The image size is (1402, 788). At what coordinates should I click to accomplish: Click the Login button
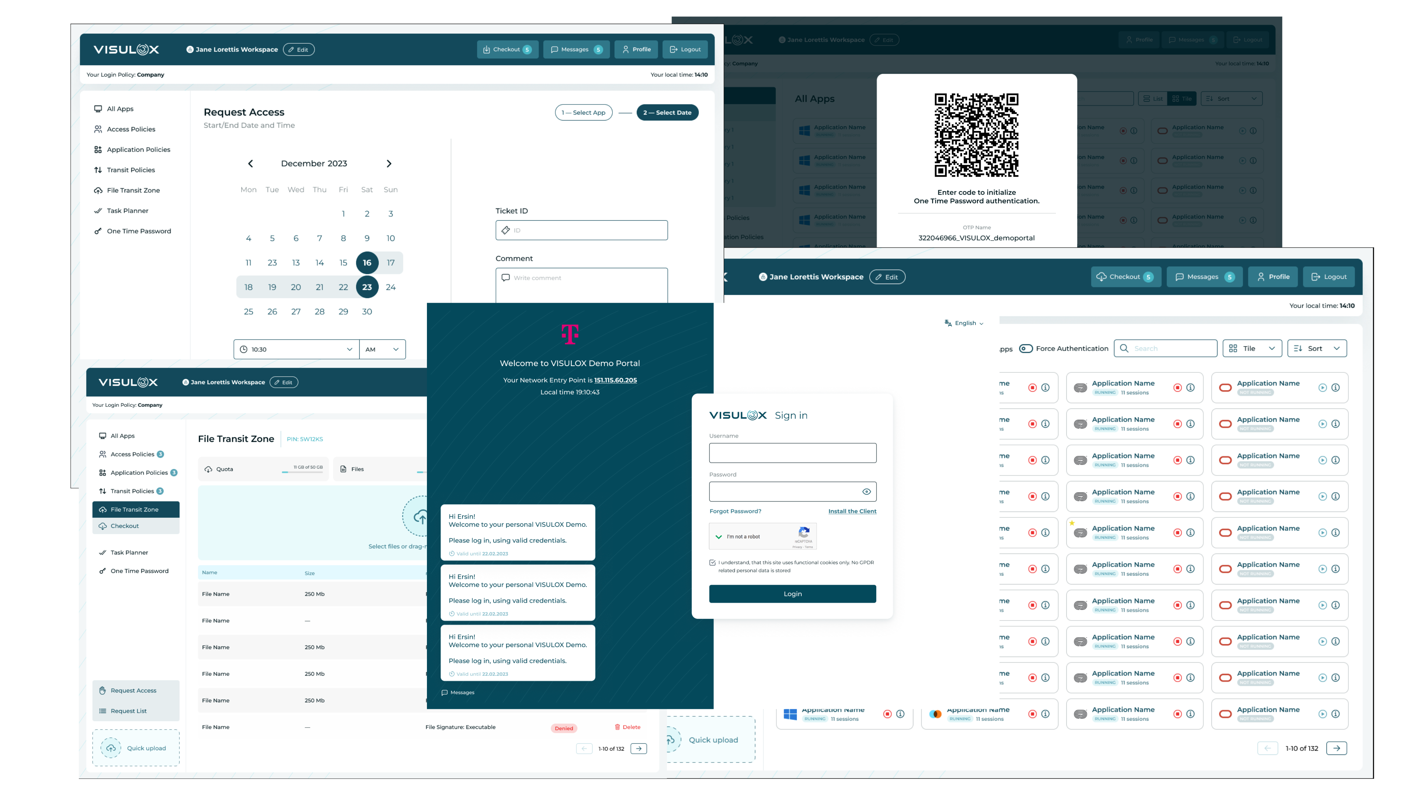coord(792,594)
